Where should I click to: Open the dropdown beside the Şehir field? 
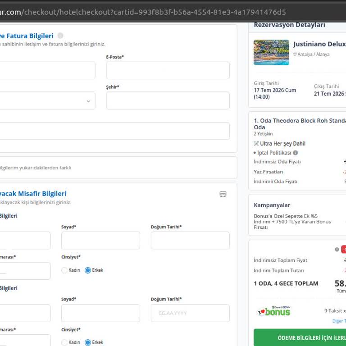pos(47,100)
